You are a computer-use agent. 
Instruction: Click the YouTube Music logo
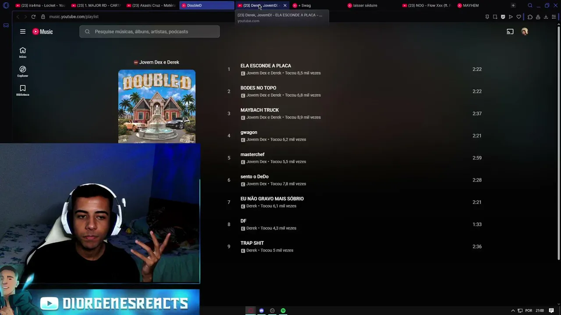tap(43, 31)
